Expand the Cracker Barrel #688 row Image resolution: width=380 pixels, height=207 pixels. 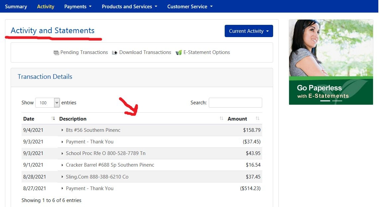pyautogui.click(x=62, y=165)
